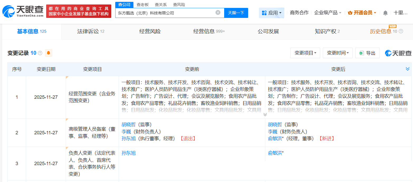The image size is (413, 182).
Task: Open the 变更项目 filter dropdown
Action: pos(305,53)
